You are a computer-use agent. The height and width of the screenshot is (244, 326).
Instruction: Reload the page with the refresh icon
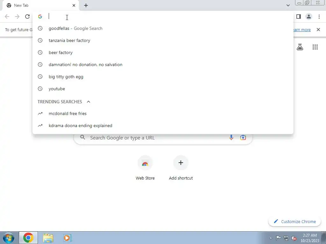(x=27, y=17)
